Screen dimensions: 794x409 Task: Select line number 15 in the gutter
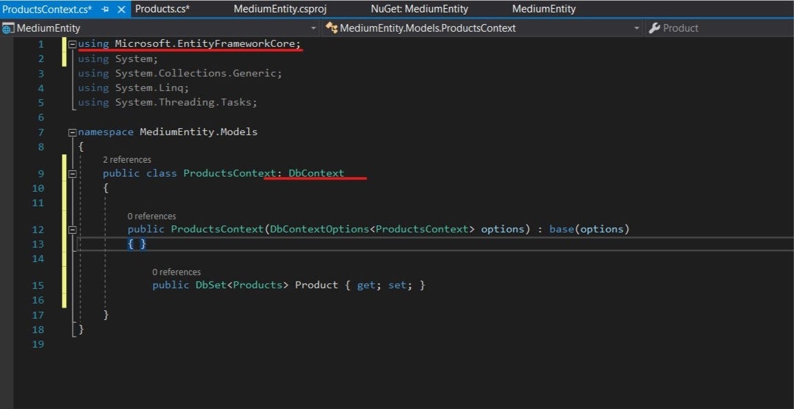[38, 285]
